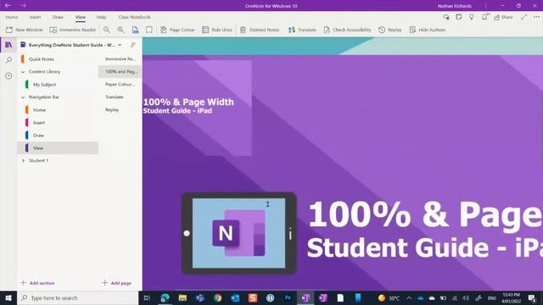Viewport: 543px width, 305px height.
Task: Select the View ribbon tab
Action: (81, 17)
